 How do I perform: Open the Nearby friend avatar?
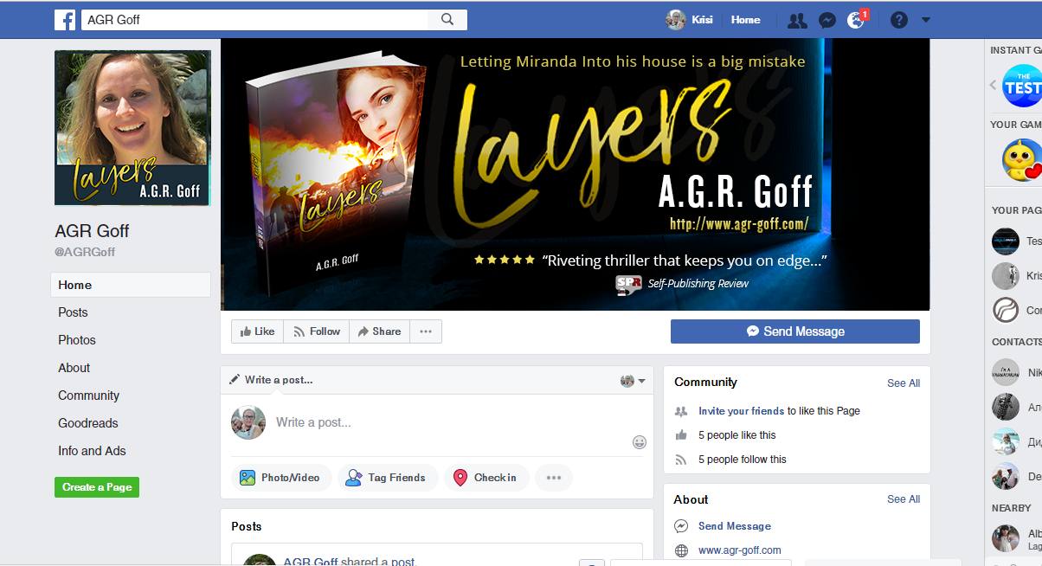point(1006,538)
